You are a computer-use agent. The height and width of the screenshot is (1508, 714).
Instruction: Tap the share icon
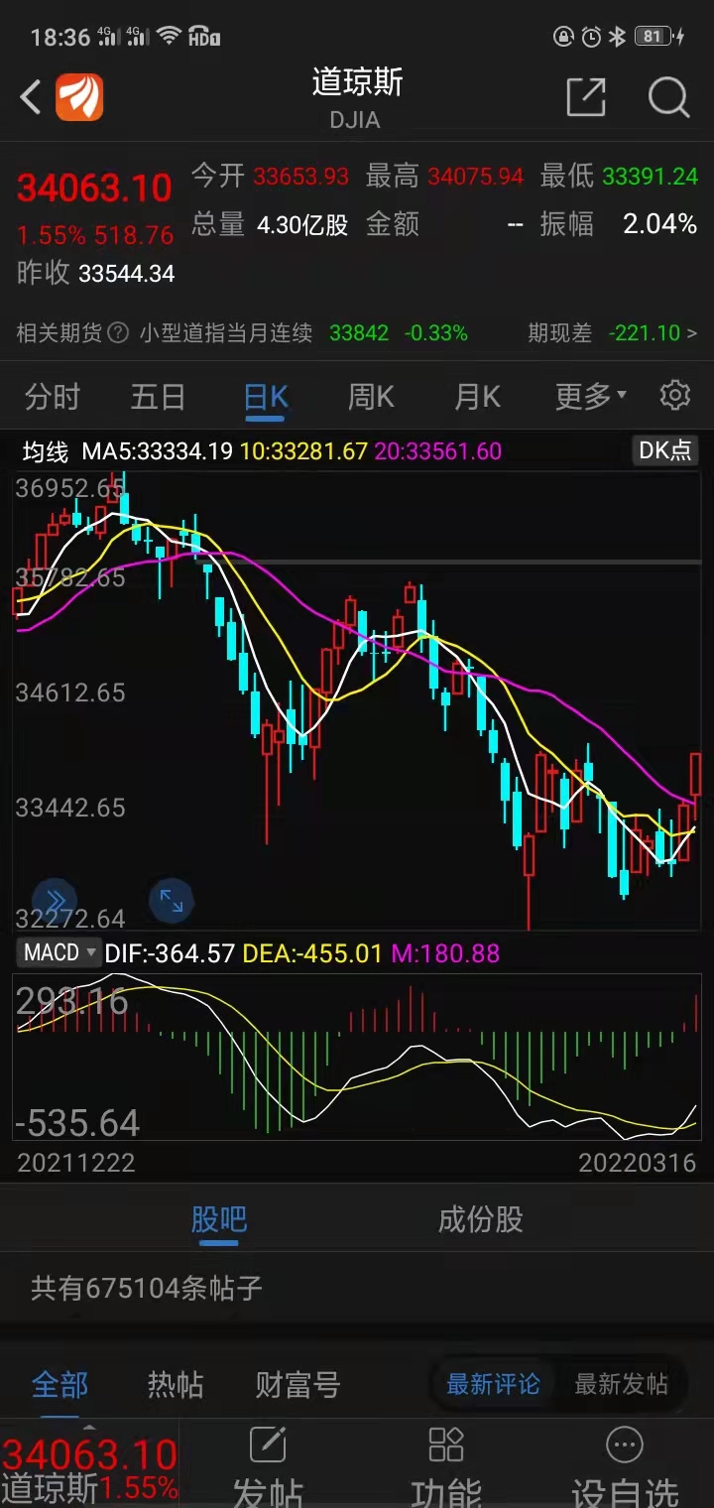click(x=585, y=97)
